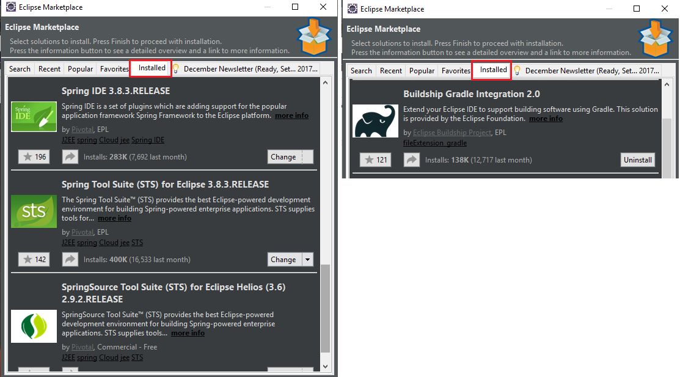Select the Installed tab in left window
The height and width of the screenshot is (377, 680).
(152, 68)
